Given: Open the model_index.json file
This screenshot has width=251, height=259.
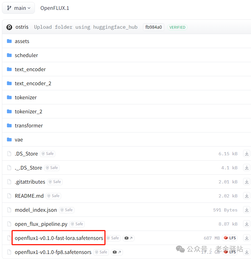Looking at the screenshot, I should coord(36,210).
